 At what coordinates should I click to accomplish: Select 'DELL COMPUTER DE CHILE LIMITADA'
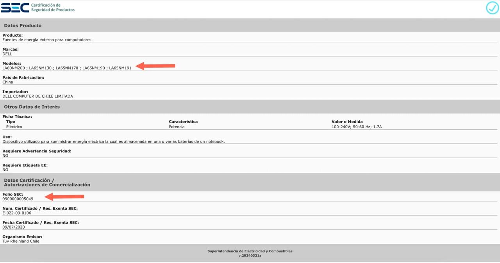[37, 96]
